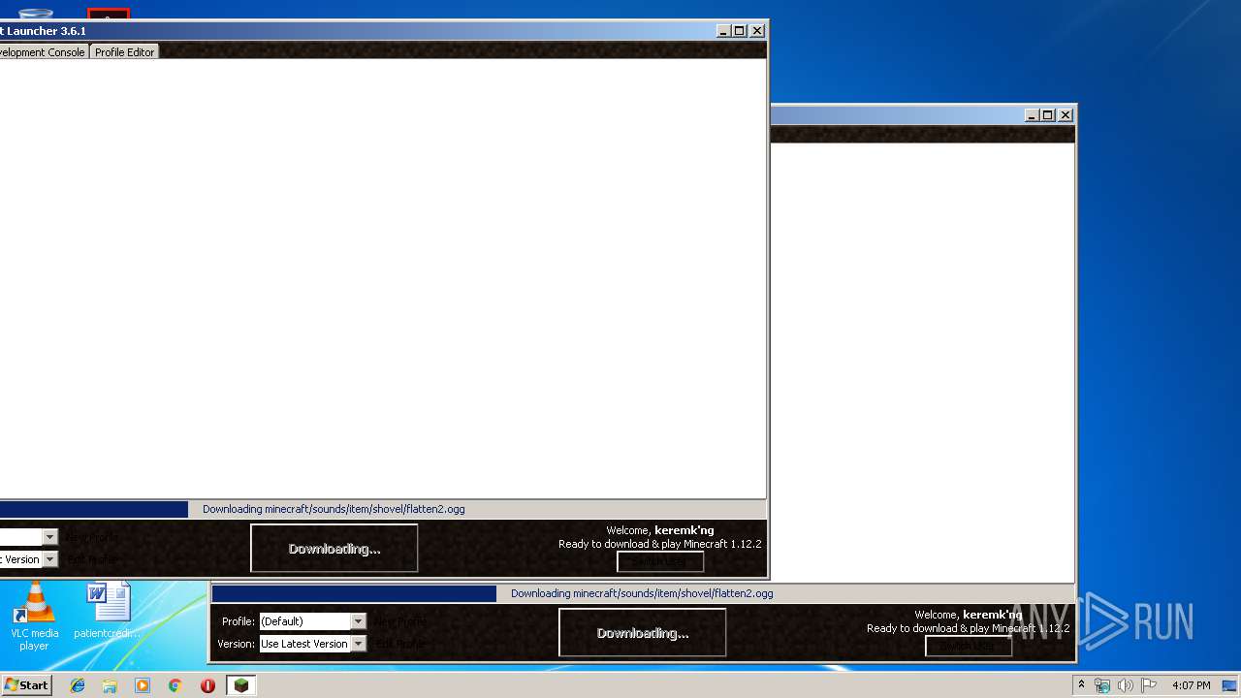The image size is (1241, 698).
Task: Open the Windows Start menu
Action: point(26,685)
